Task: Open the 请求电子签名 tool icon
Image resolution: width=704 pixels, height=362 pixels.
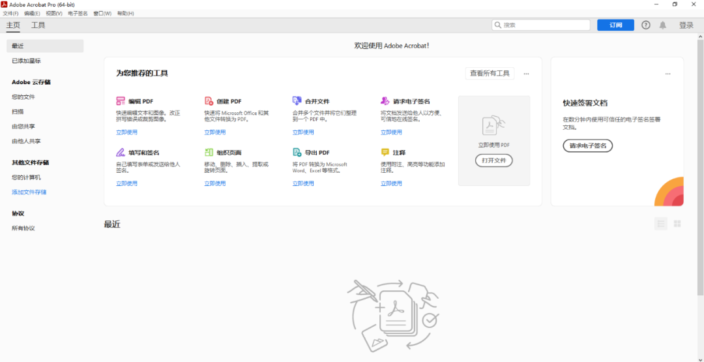Action: [385, 101]
